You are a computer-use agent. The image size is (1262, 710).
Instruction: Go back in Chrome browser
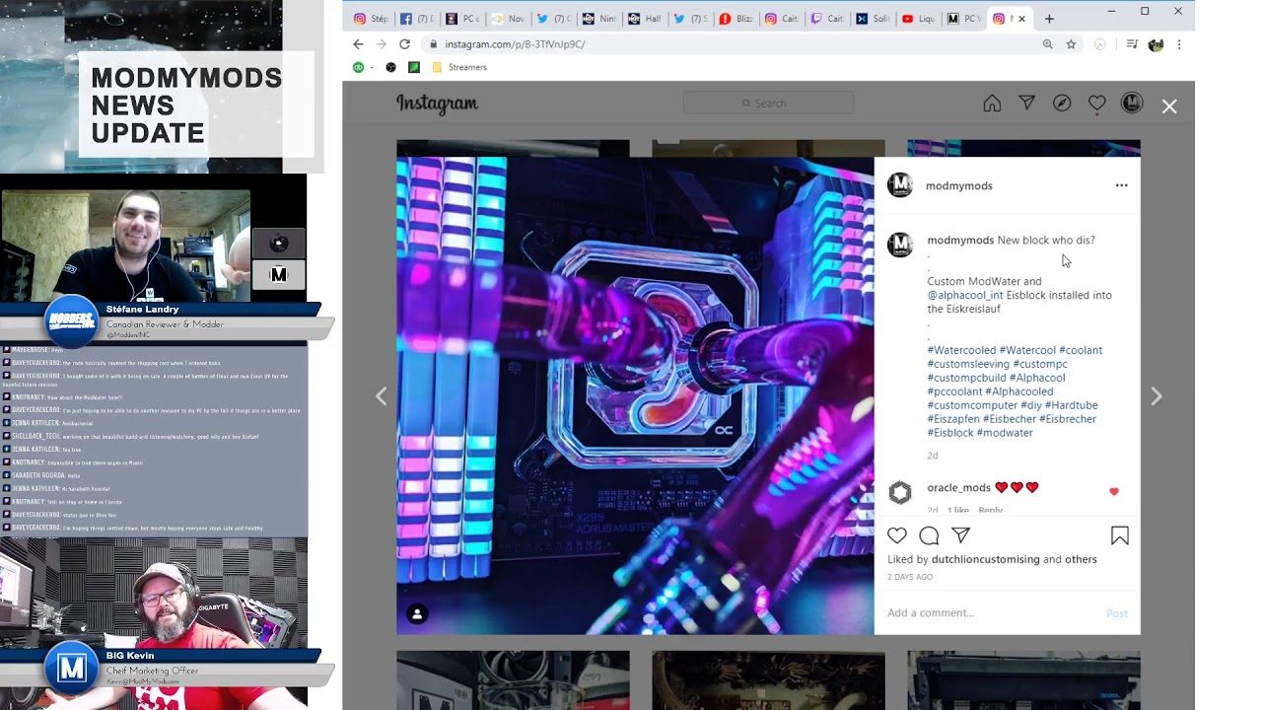(x=358, y=44)
